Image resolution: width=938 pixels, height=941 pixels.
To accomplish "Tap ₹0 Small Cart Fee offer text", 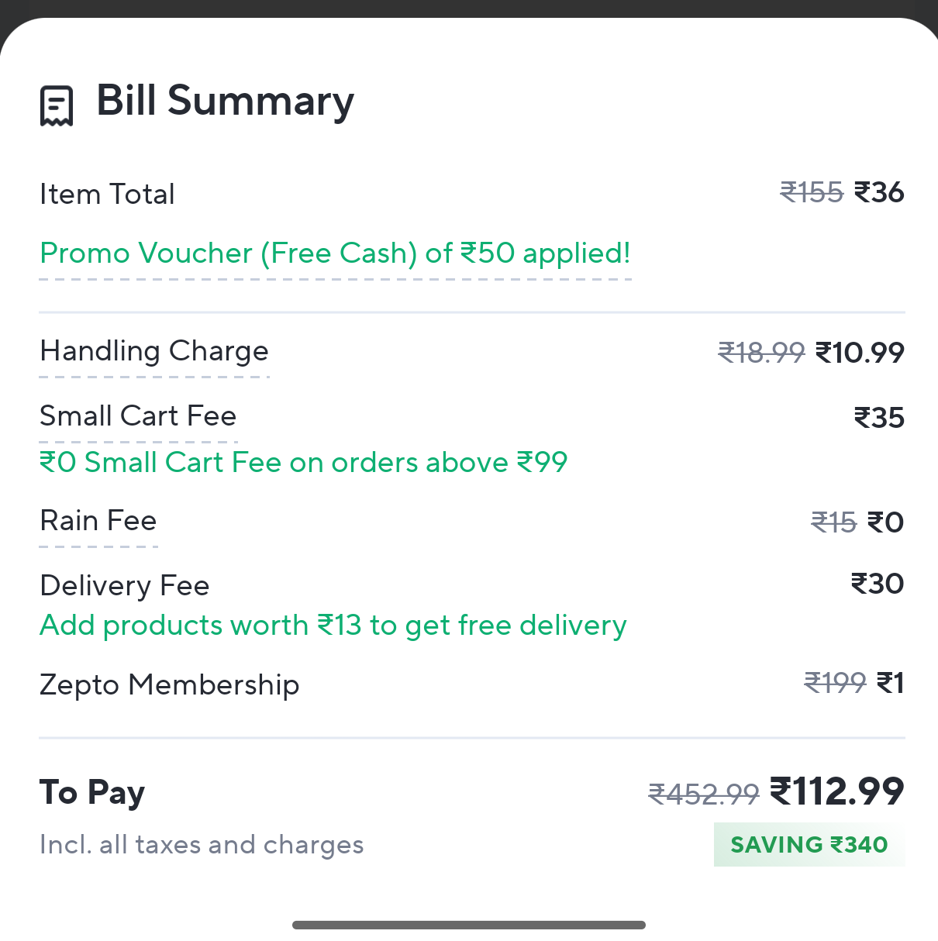I will coord(303,463).
